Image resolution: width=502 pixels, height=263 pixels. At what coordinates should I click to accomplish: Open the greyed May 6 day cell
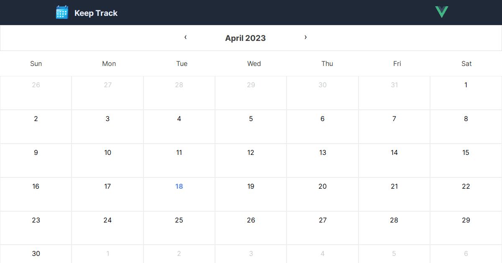coord(466,254)
